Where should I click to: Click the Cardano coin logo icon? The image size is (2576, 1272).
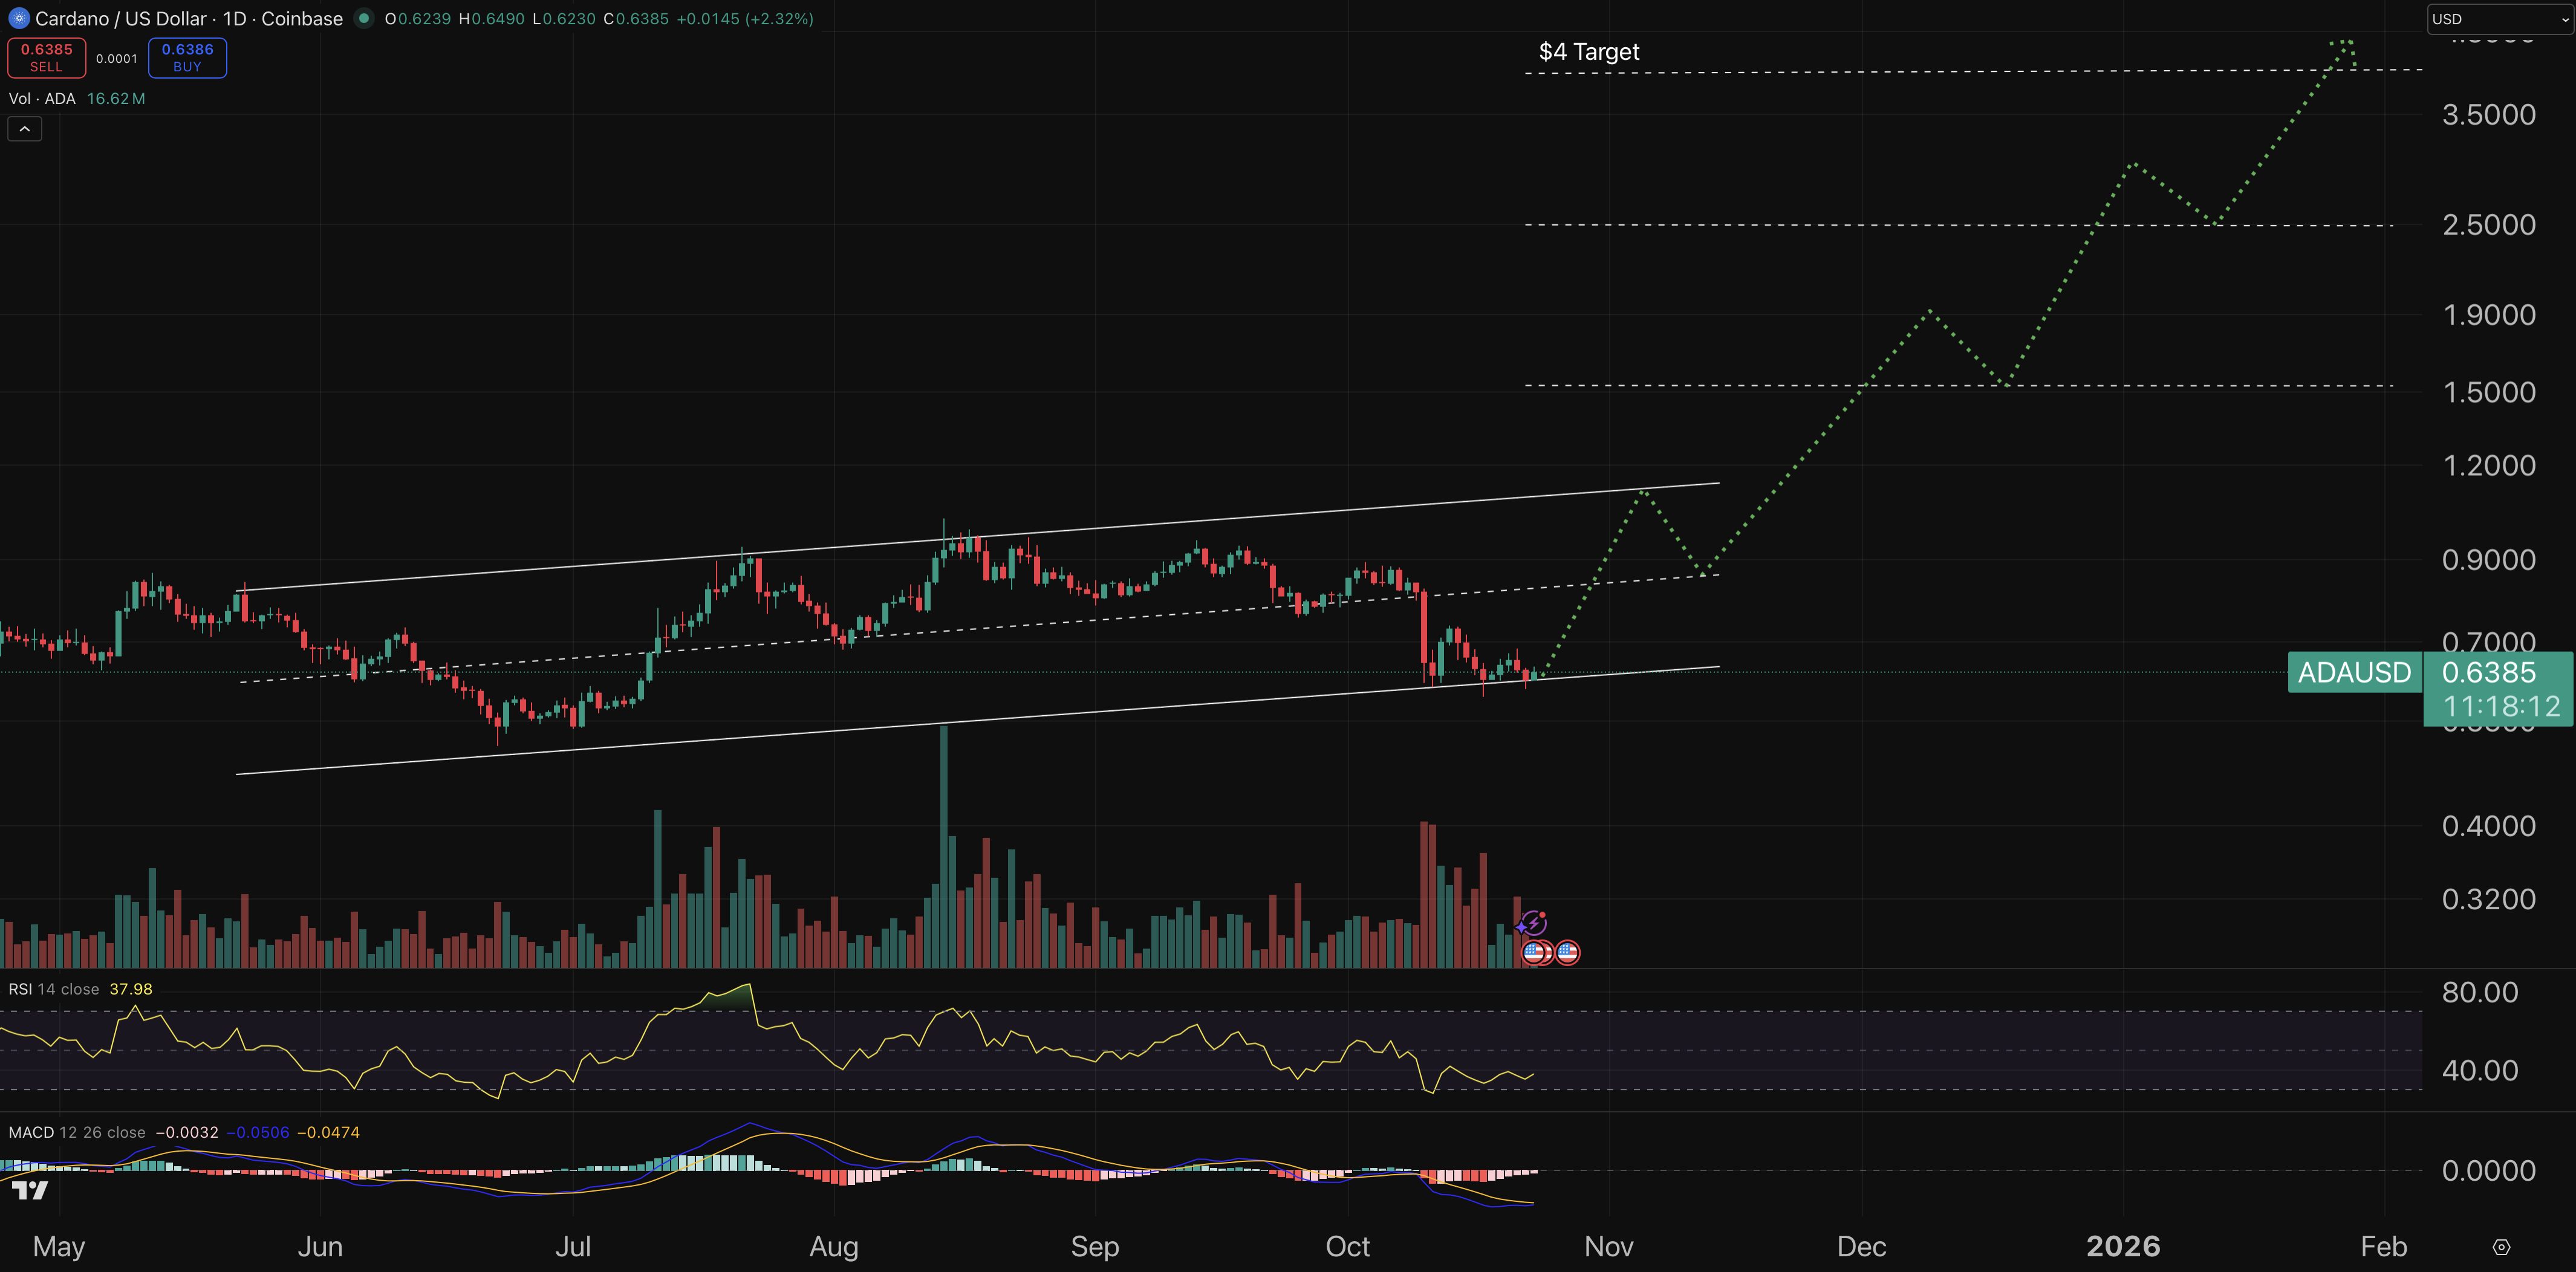tap(18, 18)
